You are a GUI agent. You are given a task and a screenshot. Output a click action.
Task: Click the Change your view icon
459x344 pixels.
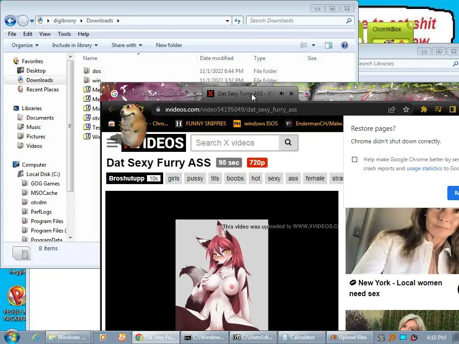coord(304,45)
